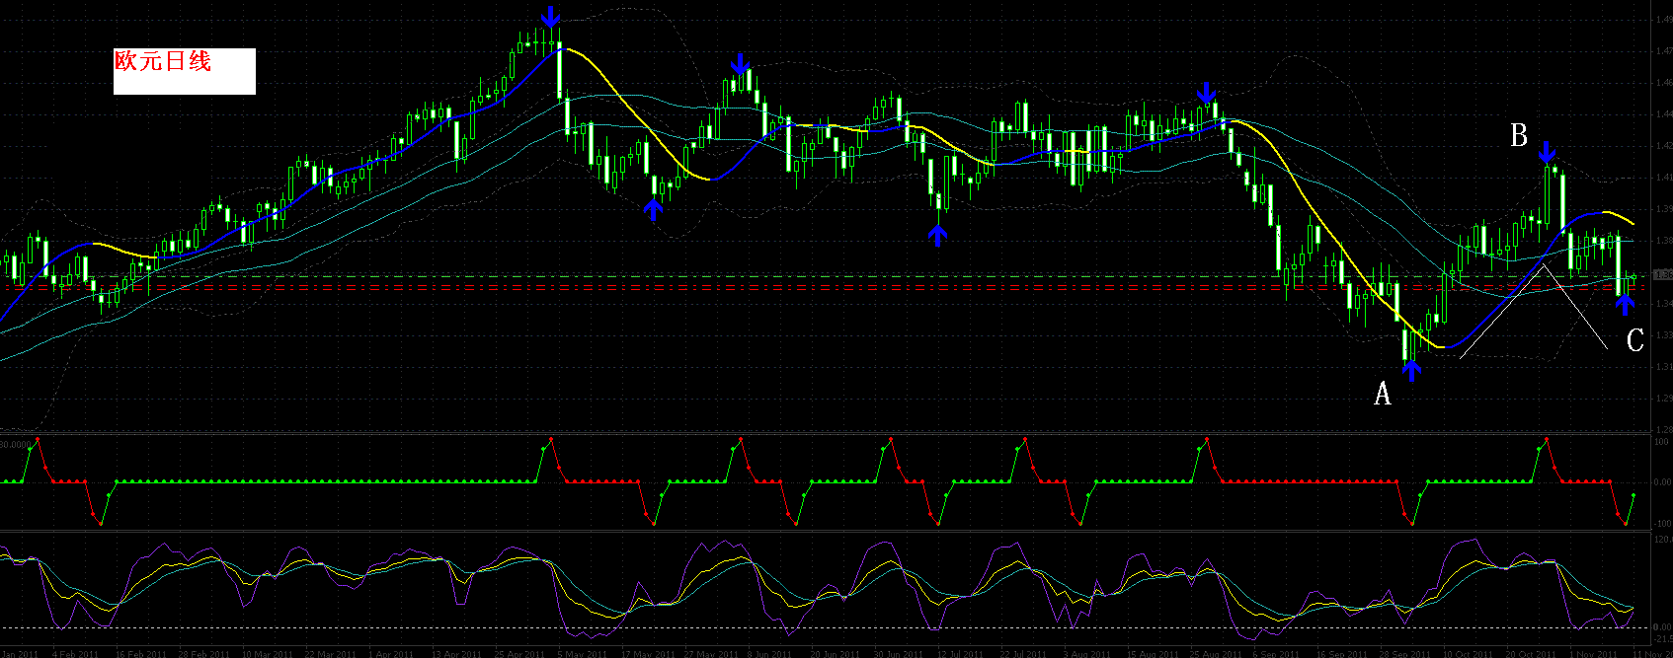Click the 27 May 2011 date on the time axis

[709, 653]
